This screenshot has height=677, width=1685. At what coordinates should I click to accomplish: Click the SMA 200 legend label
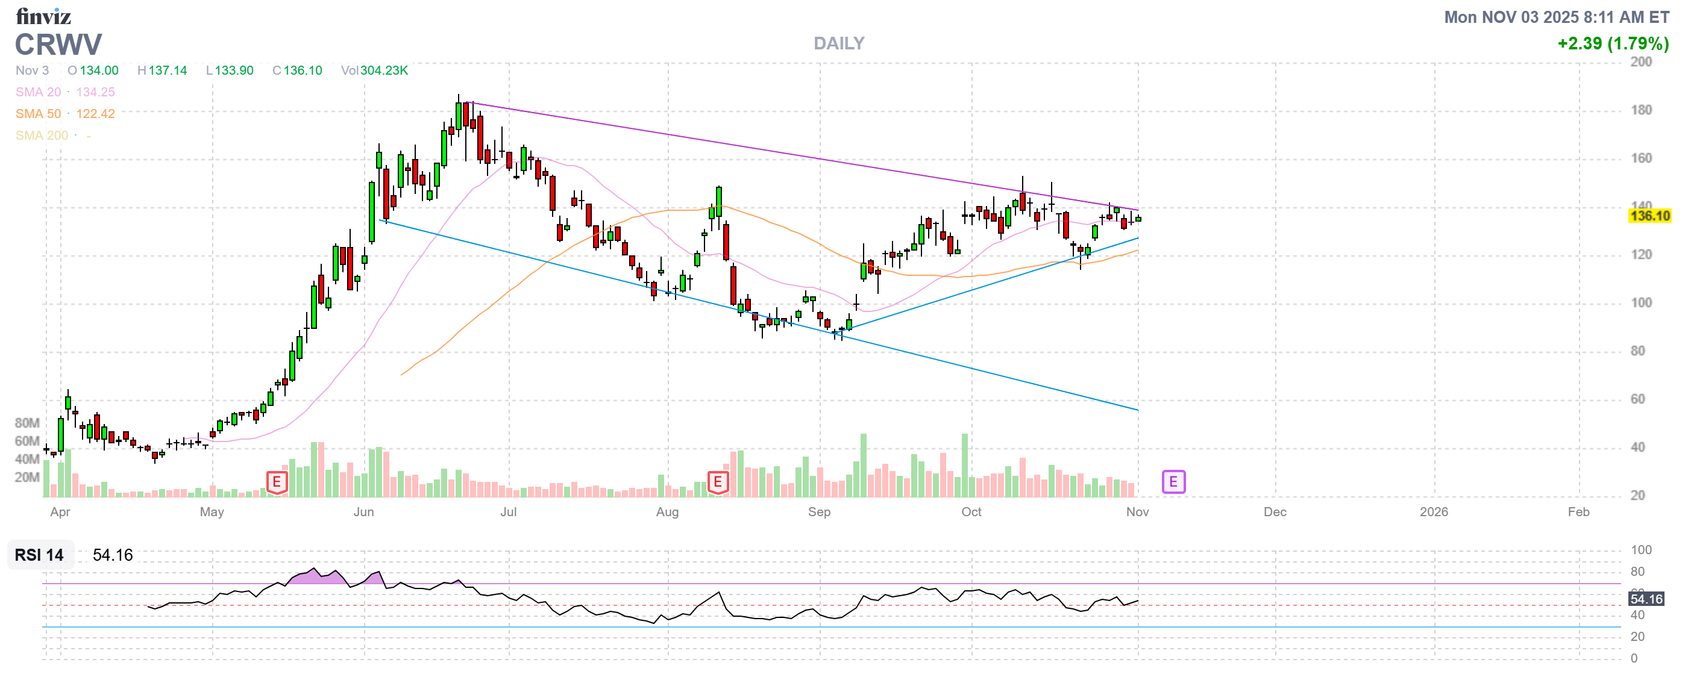(41, 136)
